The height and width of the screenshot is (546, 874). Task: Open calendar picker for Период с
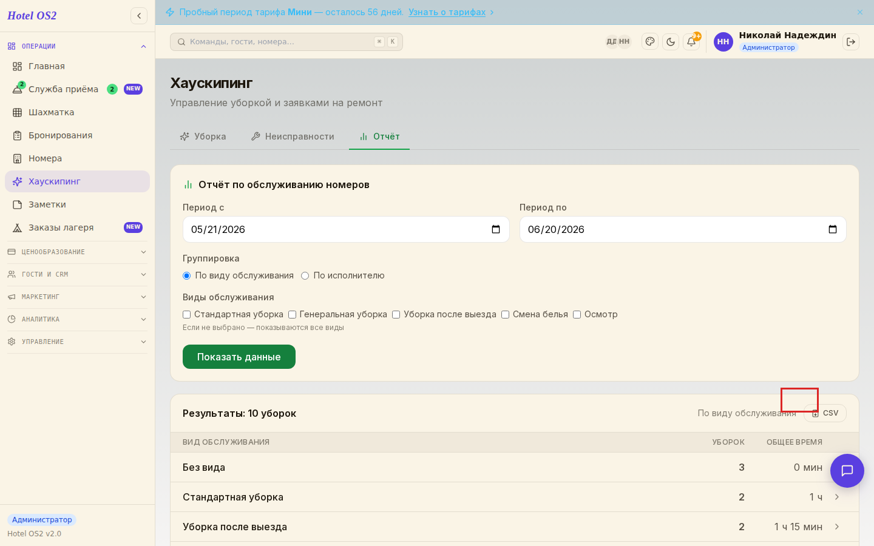(496, 229)
